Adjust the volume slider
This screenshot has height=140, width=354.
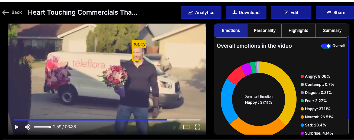[x=42, y=127]
